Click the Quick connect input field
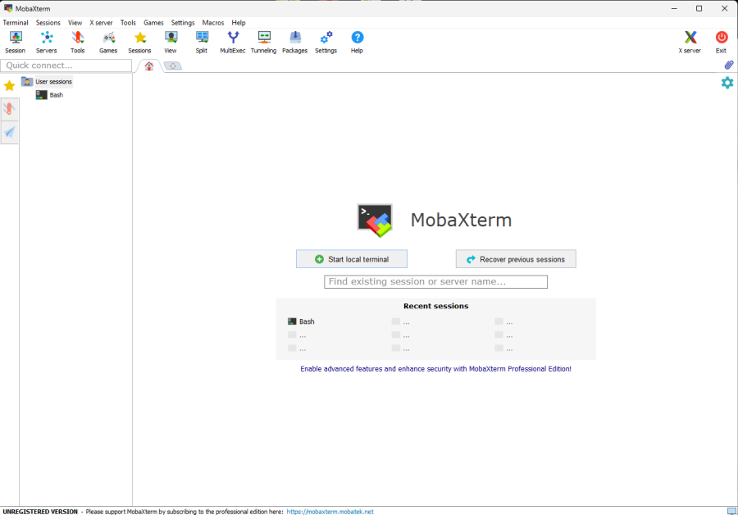Image resolution: width=738 pixels, height=515 pixels. coord(66,66)
